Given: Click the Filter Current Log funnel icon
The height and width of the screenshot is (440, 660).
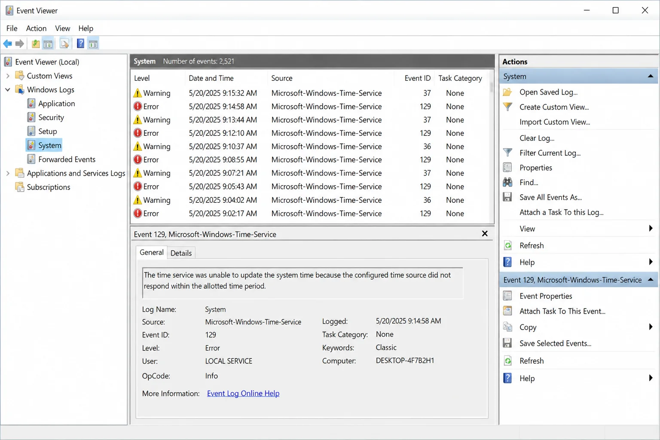Looking at the screenshot, I should (x=507, y=153).
